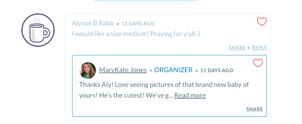This screenshot has width=302, height=124.
Task: Expand the reply with Read more
Action: (190, 95)
